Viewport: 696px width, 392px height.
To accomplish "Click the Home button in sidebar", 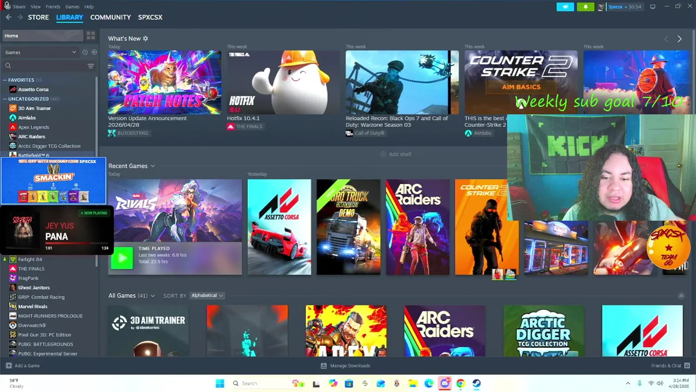I will [42, 36].
